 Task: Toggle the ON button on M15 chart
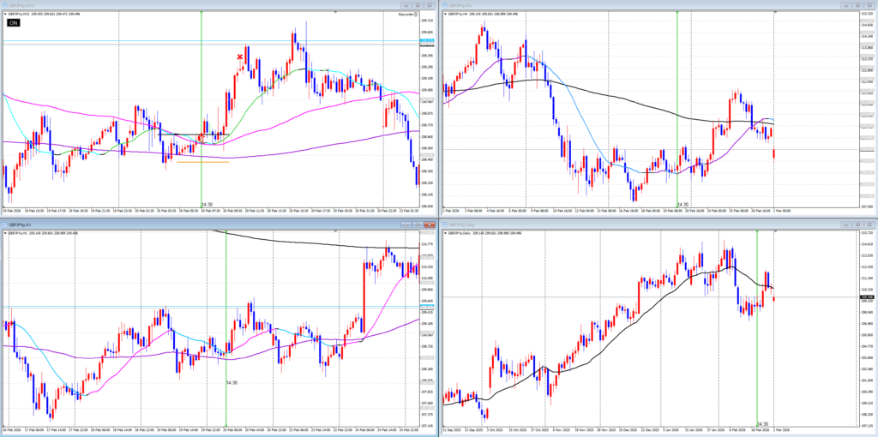pos(13,23)
